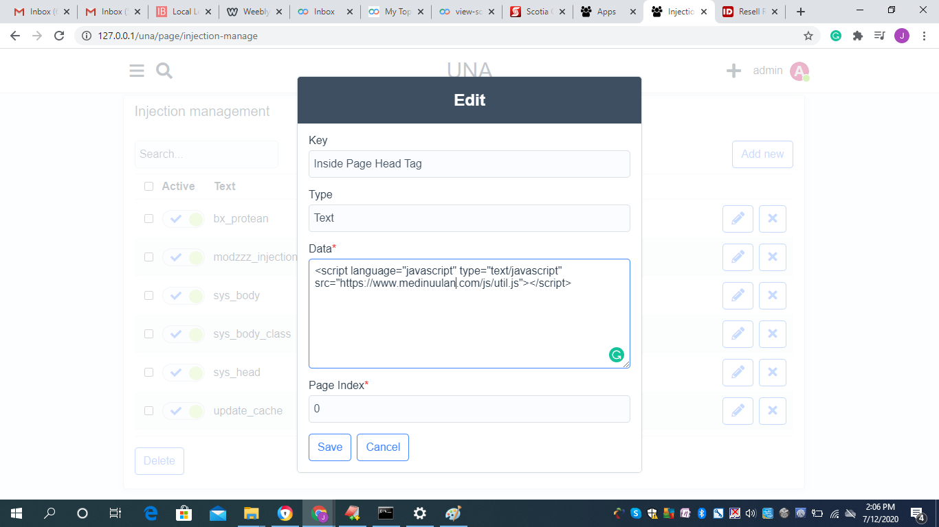The height and width of the screenshot is (527, 939).
Task: Check the checkbox next to update_cache row
Action: click(148, 411)
